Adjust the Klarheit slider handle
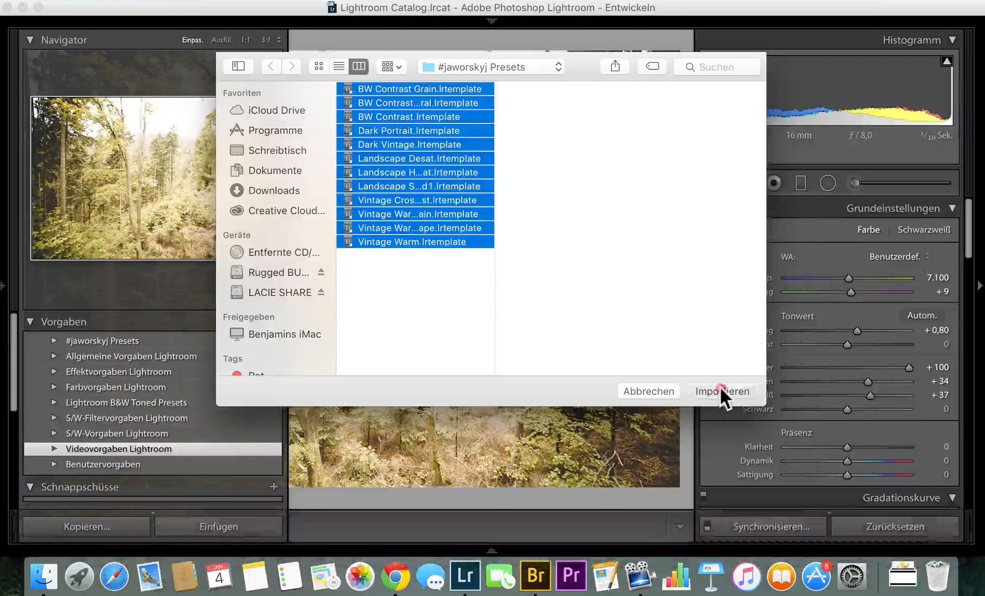Viewport: 985px width, 596px height. (847, 447)
